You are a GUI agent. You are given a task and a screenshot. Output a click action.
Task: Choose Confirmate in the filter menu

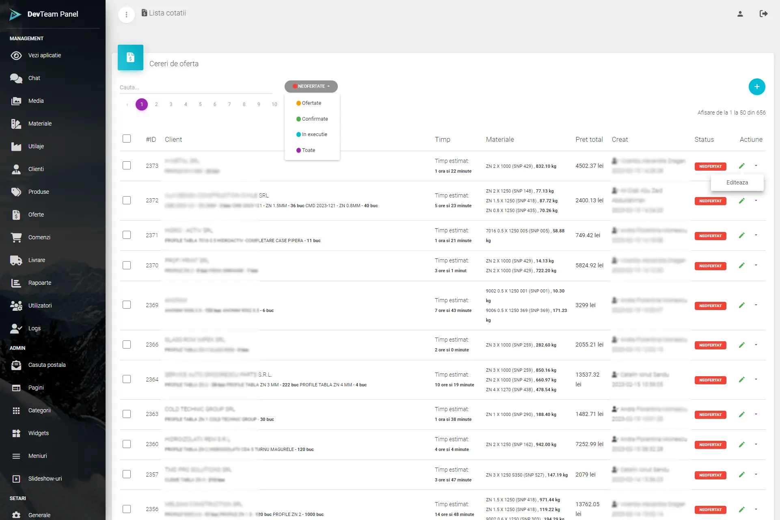pyautogui.click(x=315, y=119)
